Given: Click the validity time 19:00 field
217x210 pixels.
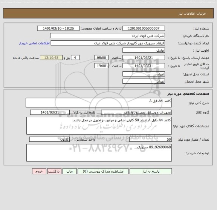Looking at the screenshot, I should [101, 66].
